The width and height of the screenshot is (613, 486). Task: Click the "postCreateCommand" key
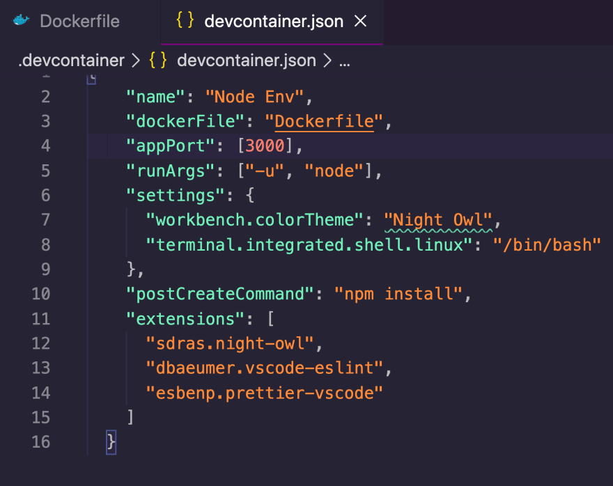coord(220,295)
